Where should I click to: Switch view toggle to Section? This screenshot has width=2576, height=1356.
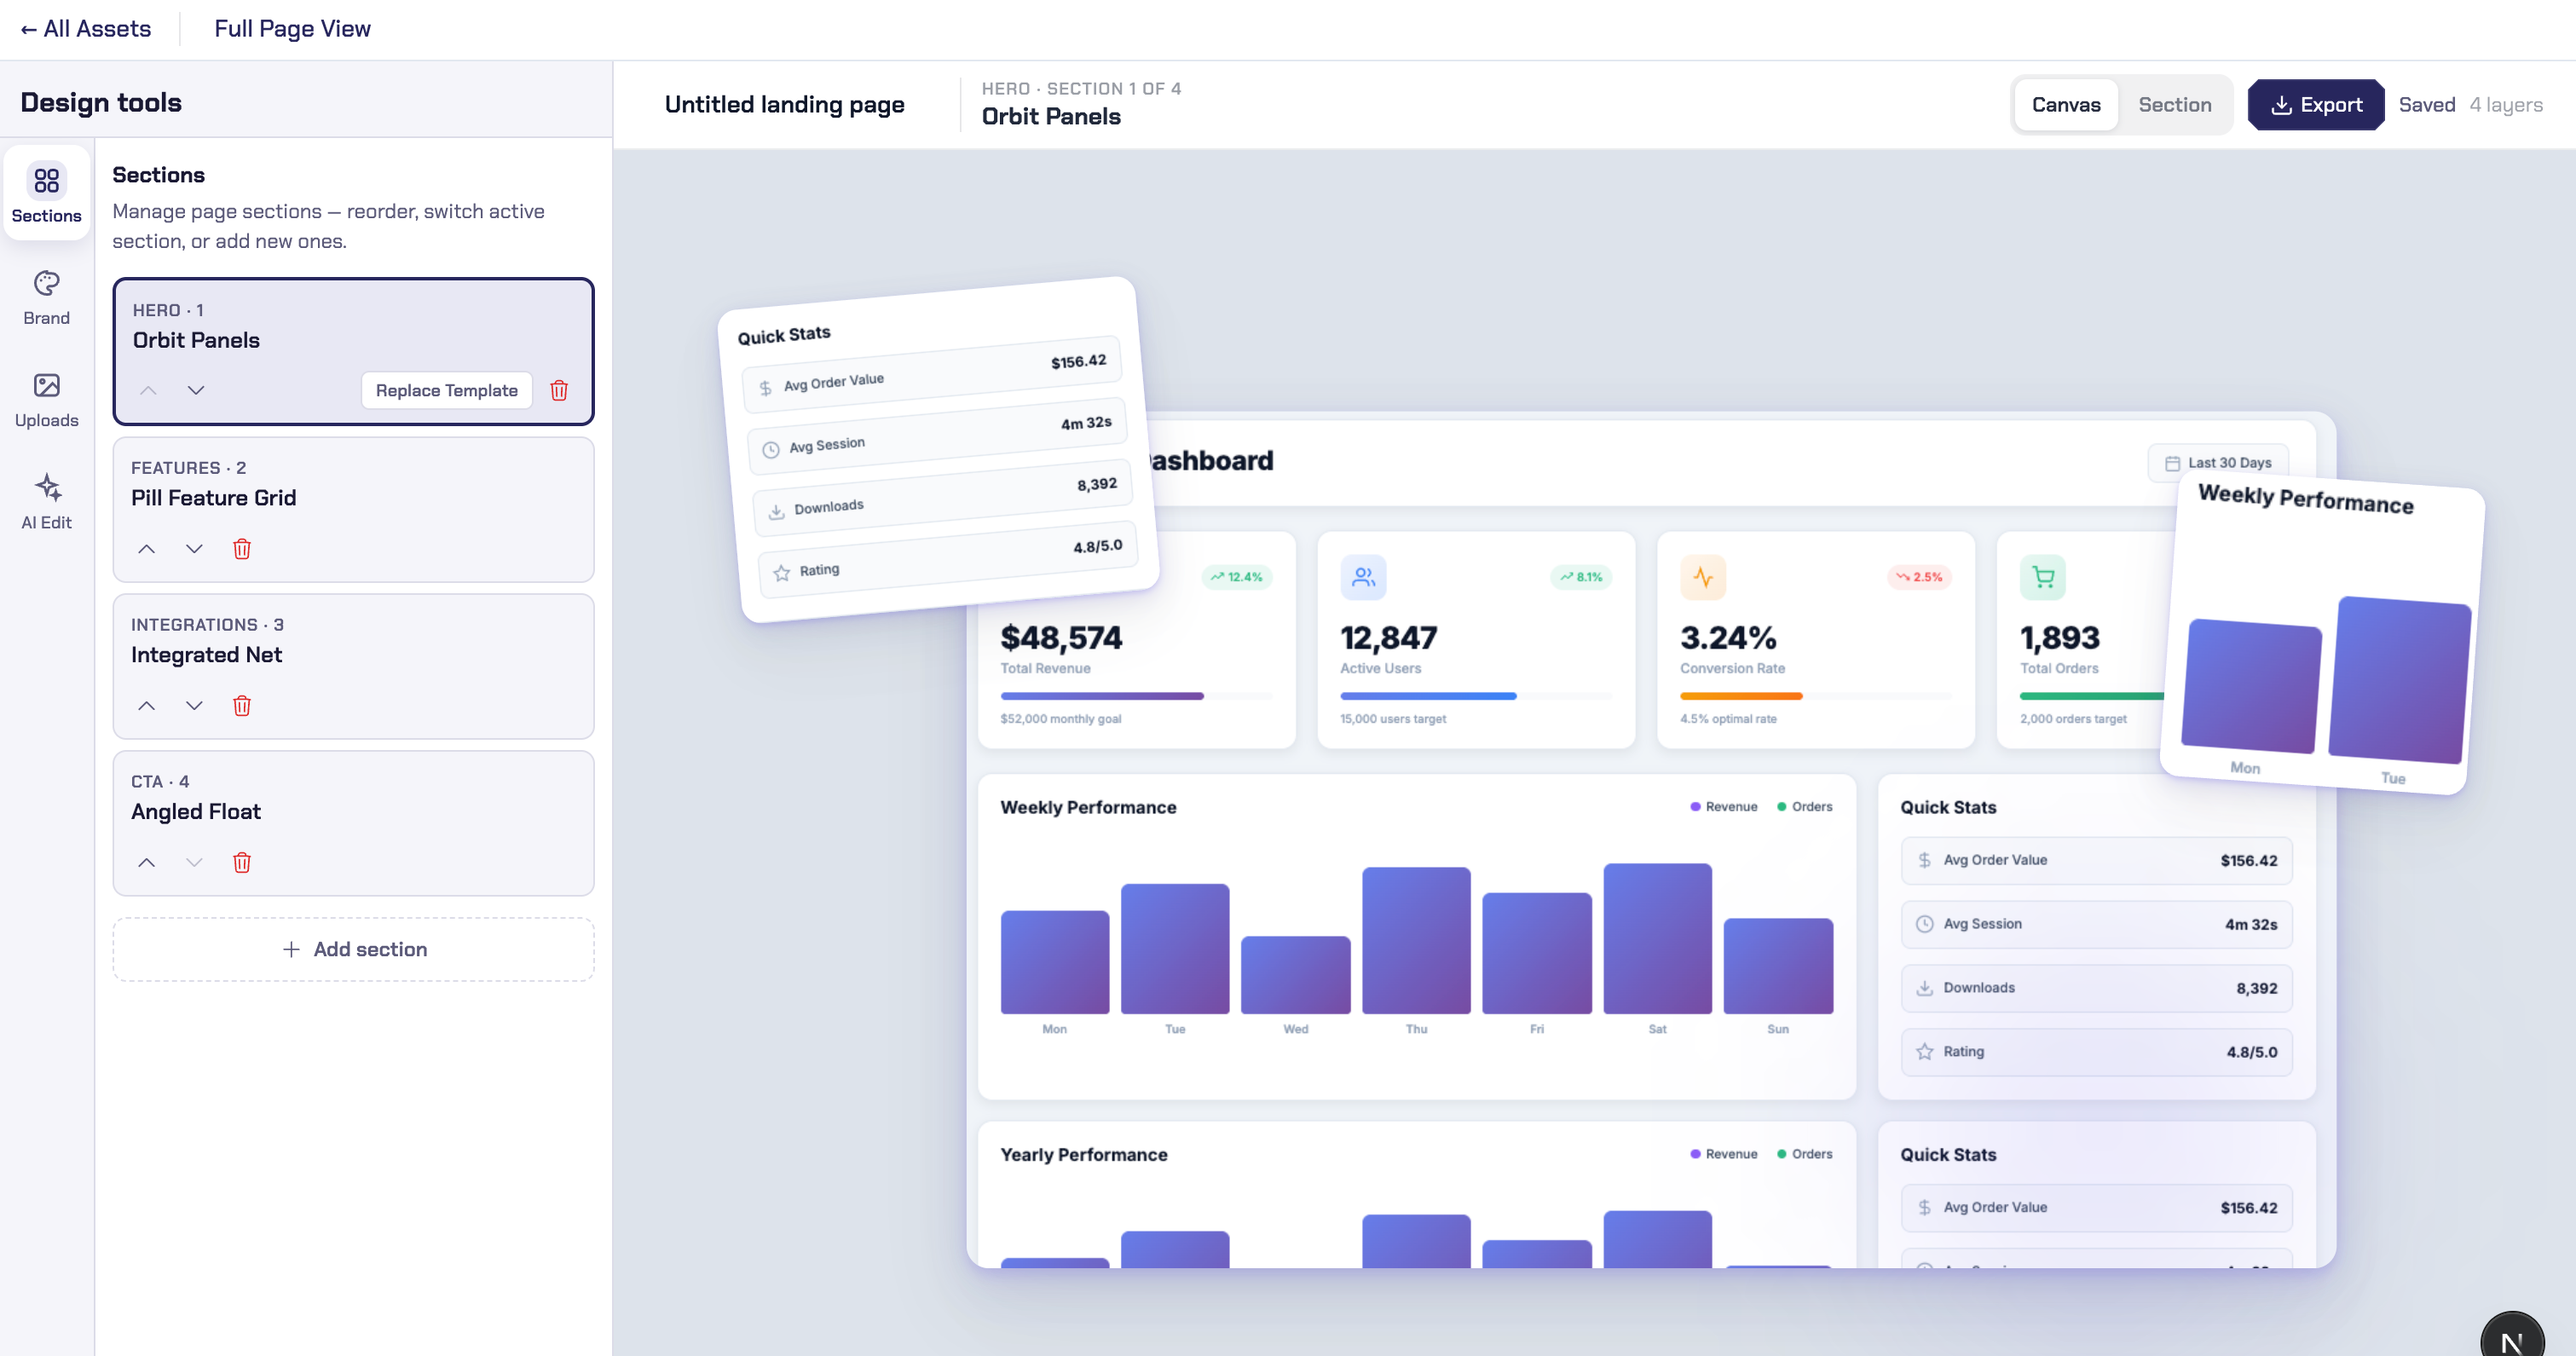pyautogui.click(x=2174, y=104)
